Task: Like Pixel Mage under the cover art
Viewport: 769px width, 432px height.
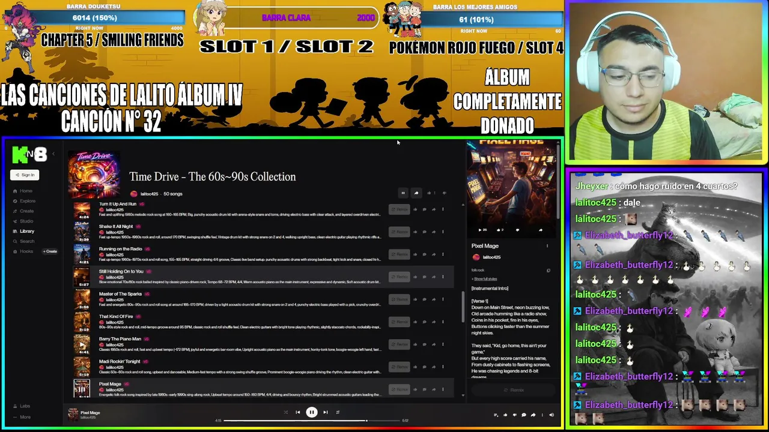Action: pyautogui.click(x=500, y=230)
